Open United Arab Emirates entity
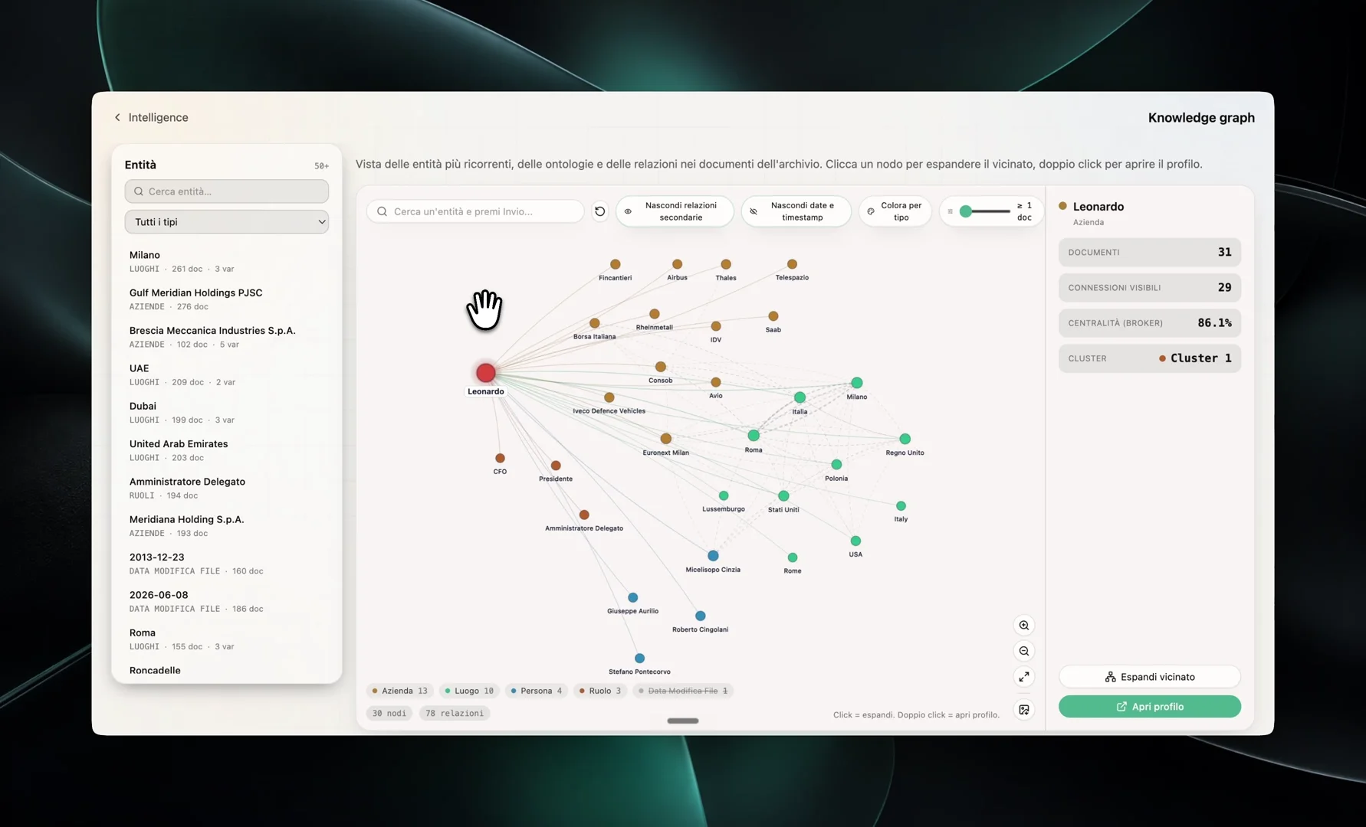 point(227,450)
